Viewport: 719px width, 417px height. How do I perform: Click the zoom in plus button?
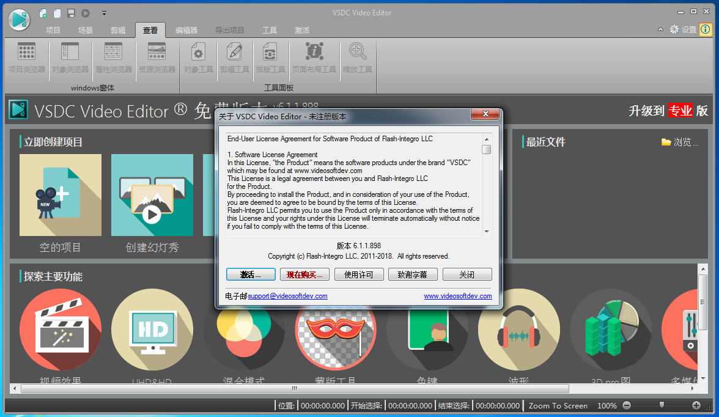click(696, 405)
